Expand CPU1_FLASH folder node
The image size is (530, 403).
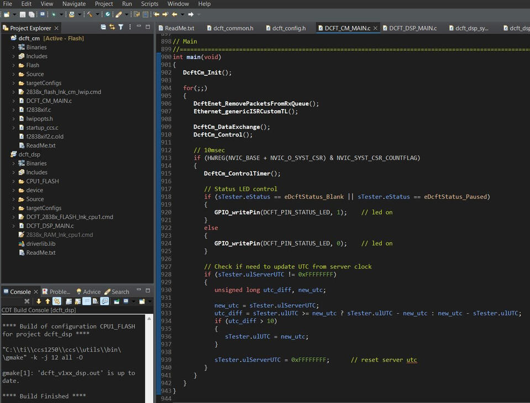pyautogui.click(x=13, y=181)
